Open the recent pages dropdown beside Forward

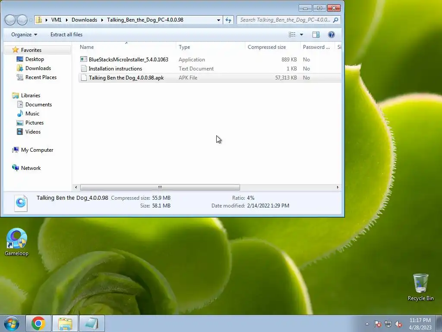tap(31, 20)
